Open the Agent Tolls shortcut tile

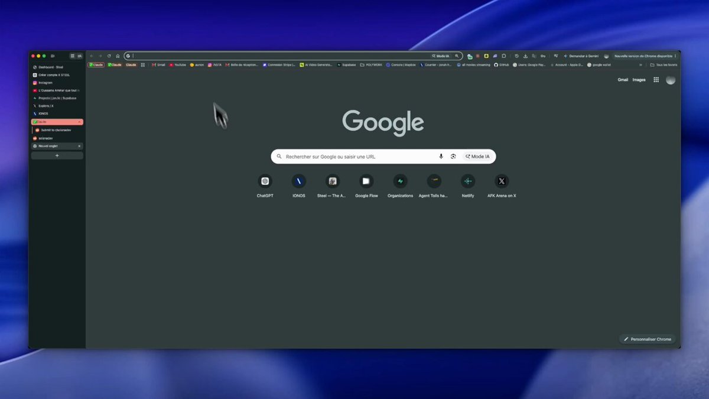434,186
